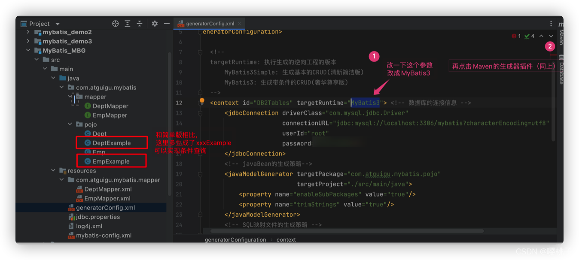Select the Dept class in pojo
Image resolution: width=579 pixels, height=260 pixels.
pyautogui.click(x=95, y=134)
